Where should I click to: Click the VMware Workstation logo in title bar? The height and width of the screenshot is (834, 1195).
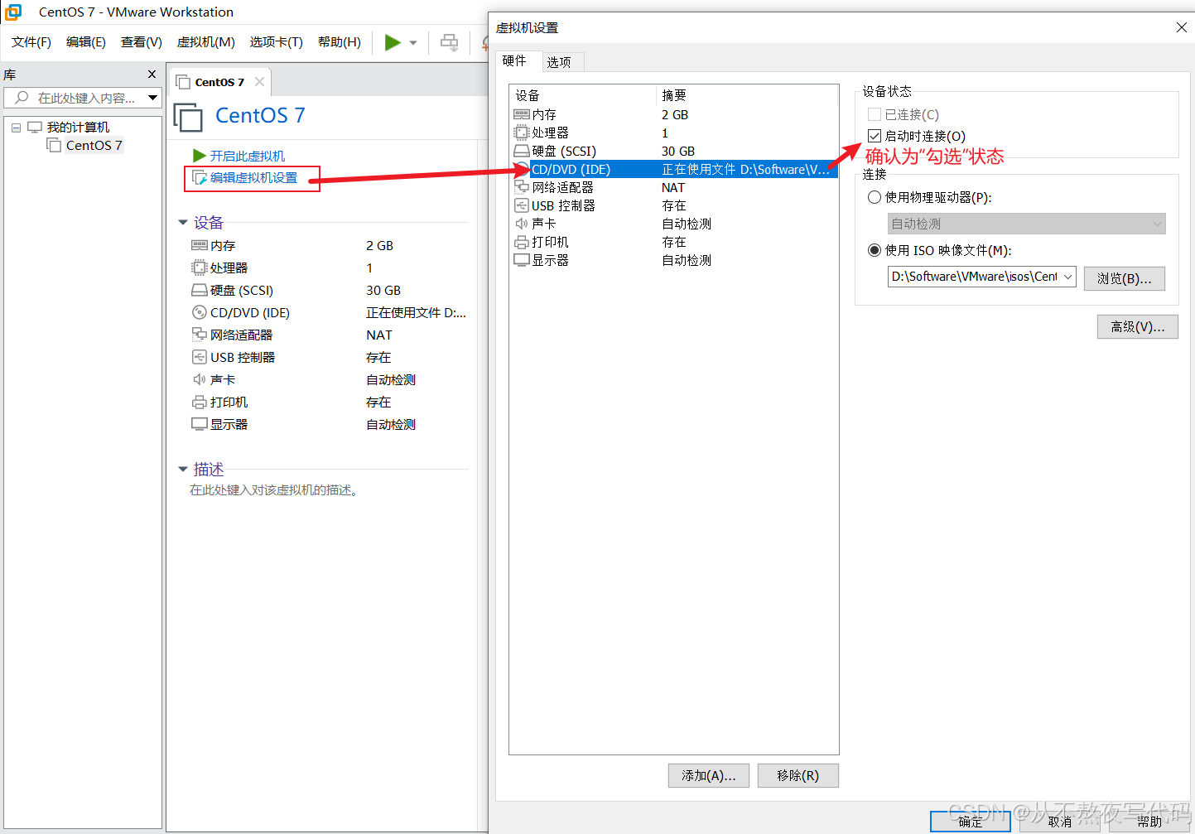point(13,12)
